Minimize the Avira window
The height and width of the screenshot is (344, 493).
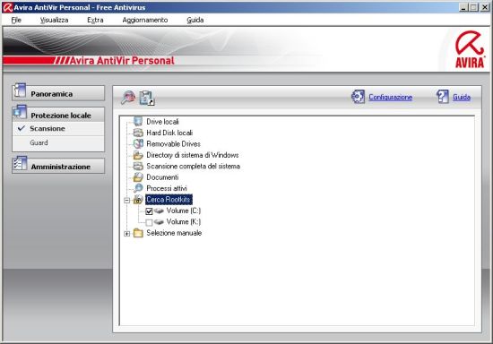point(463,7)
